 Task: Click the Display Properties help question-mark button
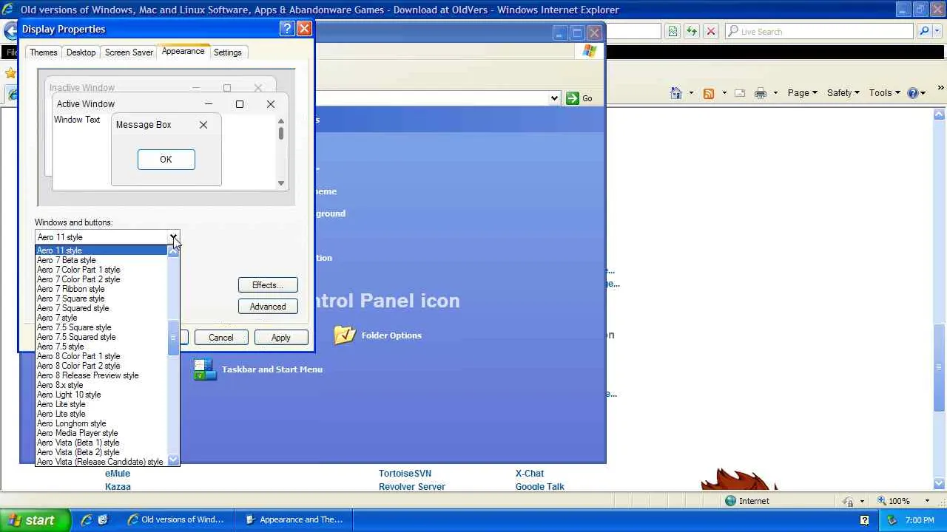click(x=287, y=29)
